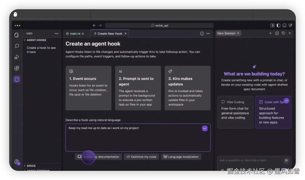Start a new chat session with plus
The width and height of the screenshot is (305, 180).
pos(270,33)
